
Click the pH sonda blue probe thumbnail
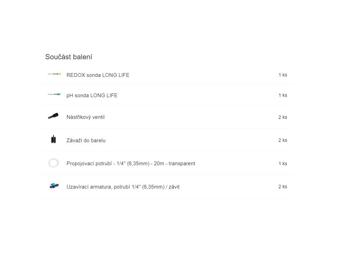pos(54,94)
